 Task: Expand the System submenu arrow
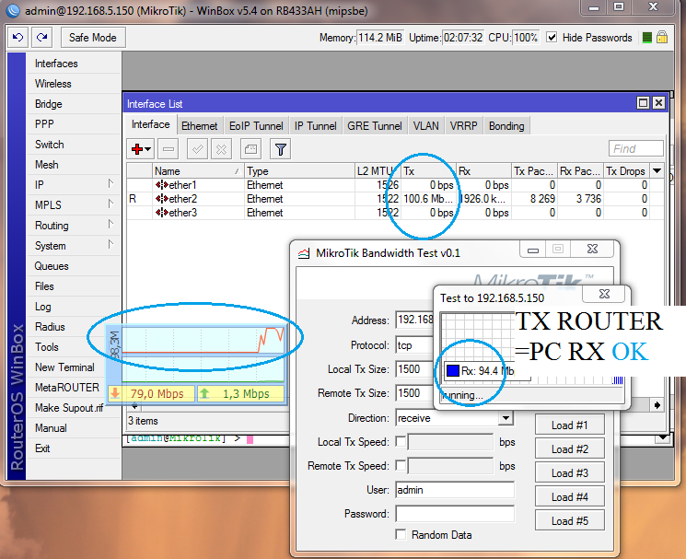(110, 245)
